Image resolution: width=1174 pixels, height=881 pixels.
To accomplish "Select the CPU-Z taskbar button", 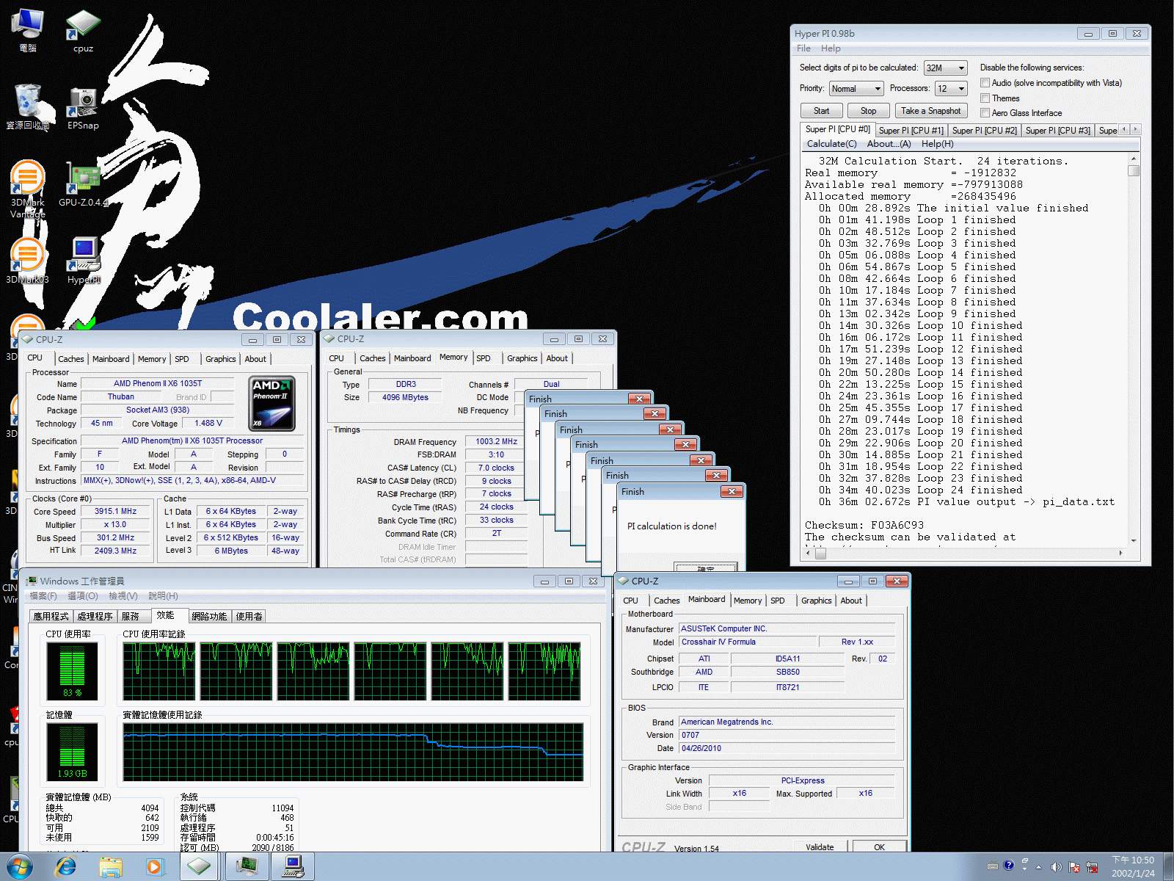I will (x=199, y=867).
